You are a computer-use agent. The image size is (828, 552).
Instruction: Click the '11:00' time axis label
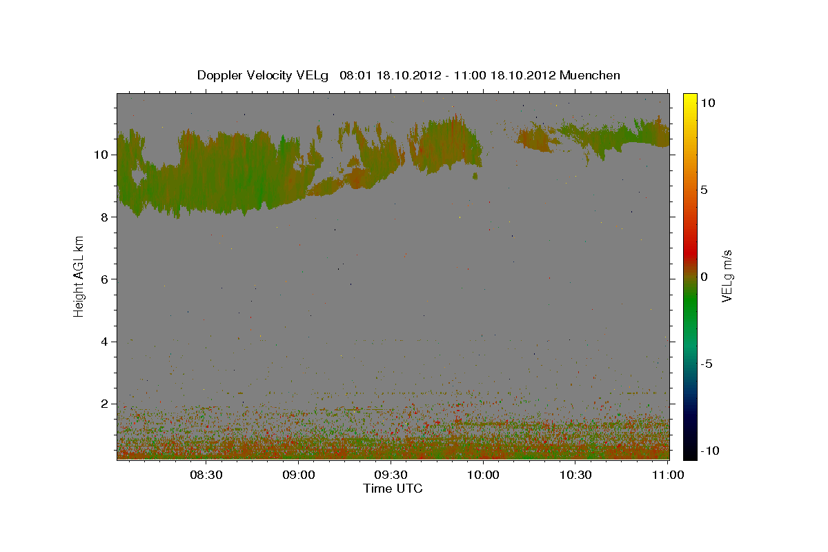pyautogui.click(x=668, y=475)
